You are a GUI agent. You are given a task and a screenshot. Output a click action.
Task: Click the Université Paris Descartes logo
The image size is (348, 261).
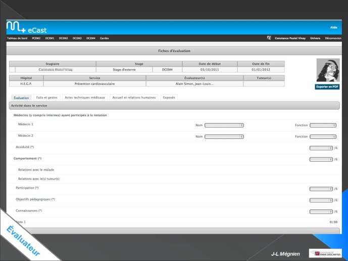point(325,253)
